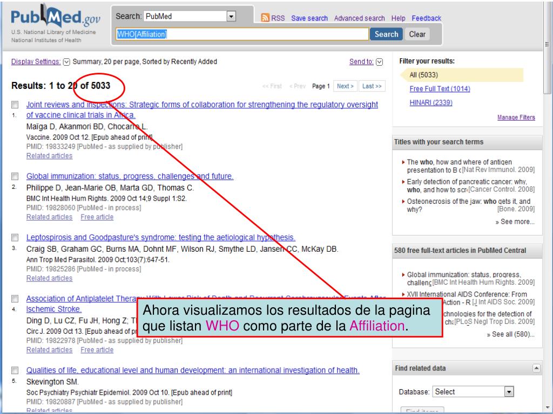Open Related articles for PMID 19822978

pyautogui.click(x=49, y=350)
